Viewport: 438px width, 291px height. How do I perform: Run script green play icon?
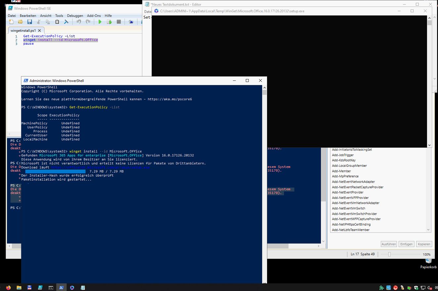click(100, 22)
